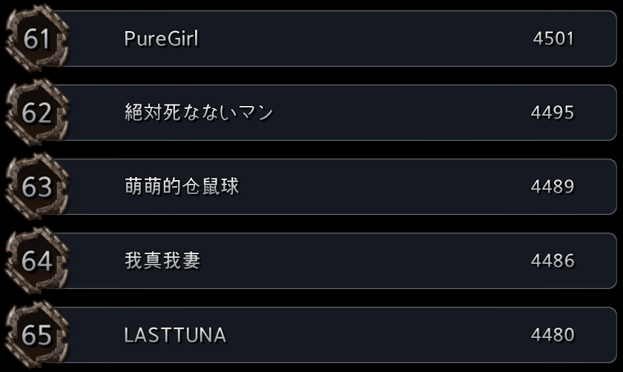Select the LASTTUNA player name

tap(175, 335)
